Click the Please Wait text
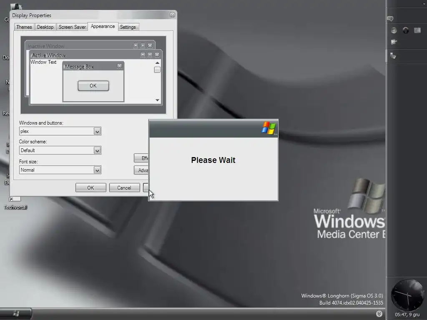Screen dimensions: 427x320 213,160
